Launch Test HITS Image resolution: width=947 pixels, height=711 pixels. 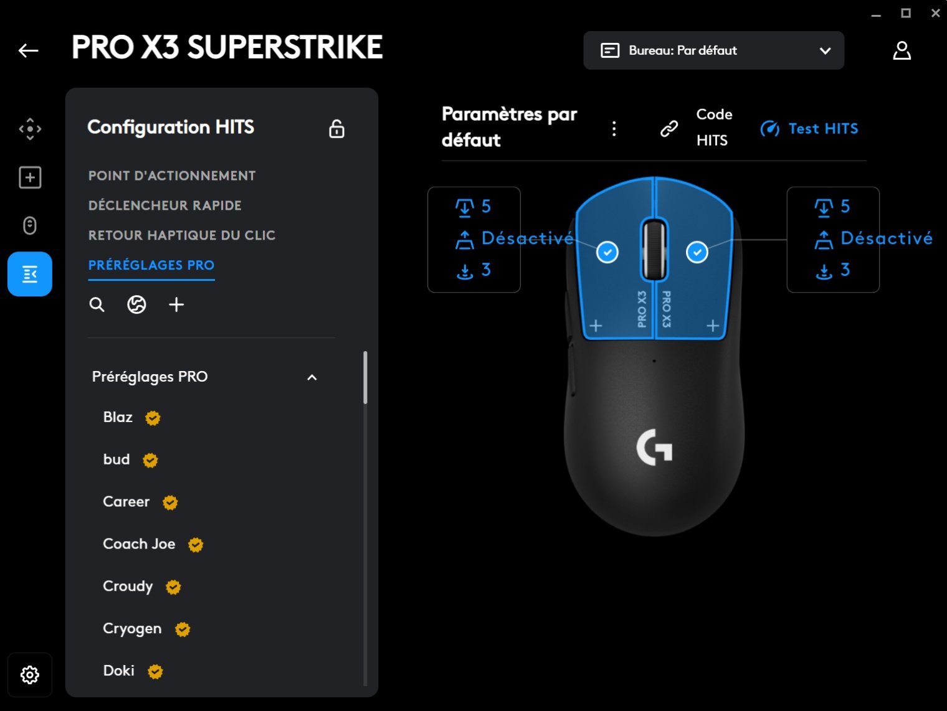809,129
